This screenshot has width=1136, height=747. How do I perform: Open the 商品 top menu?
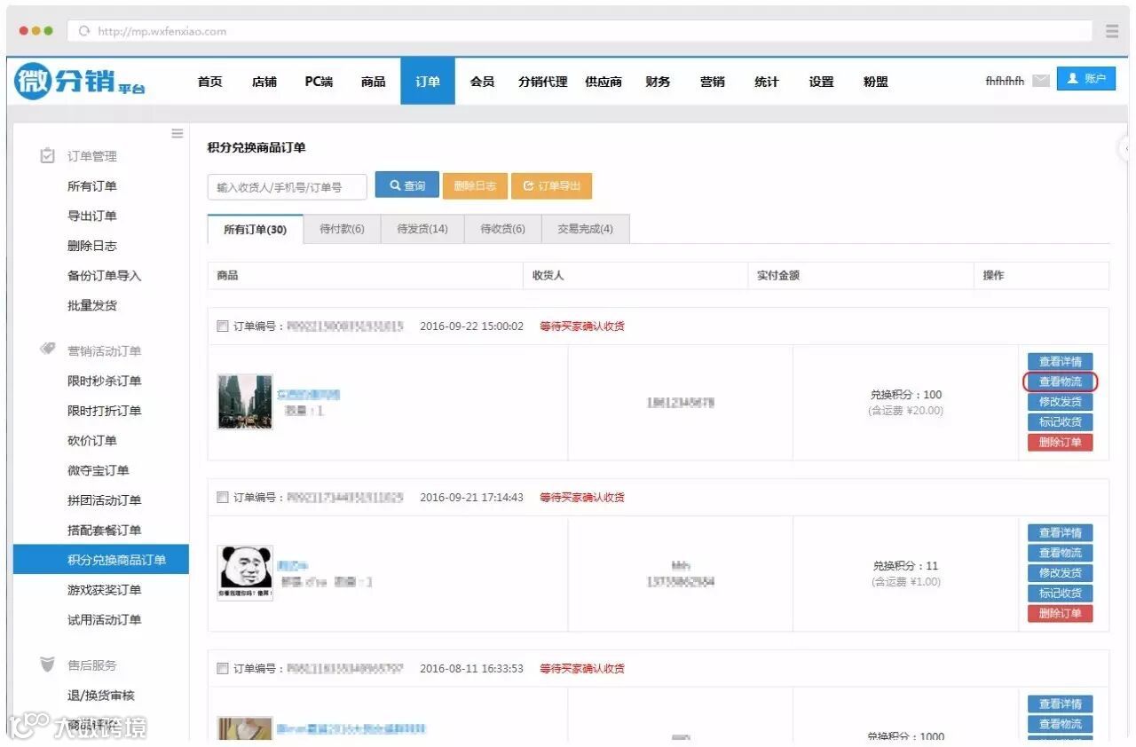374,82
